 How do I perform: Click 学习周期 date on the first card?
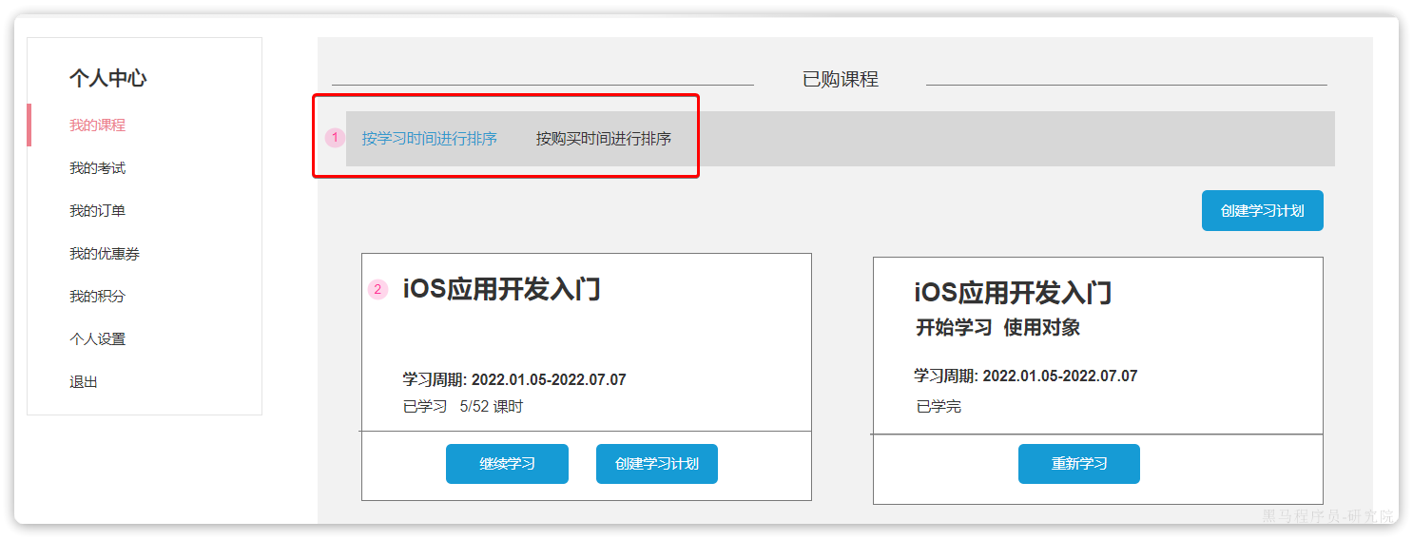point(514,380)
